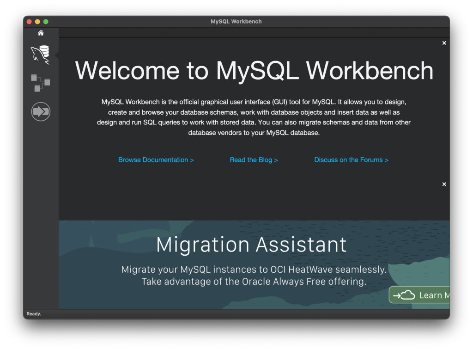Open the Models section in the sidebar
Screen dimensions: 473x350
click(x=40, y=82)
